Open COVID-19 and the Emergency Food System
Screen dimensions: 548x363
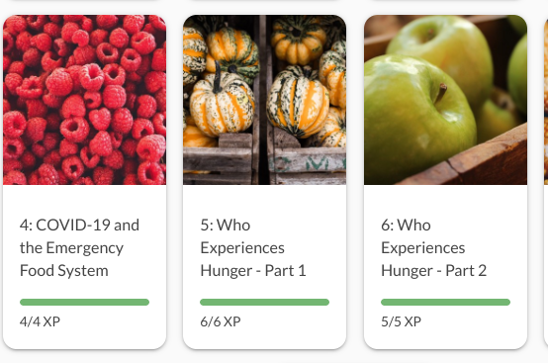79,247
